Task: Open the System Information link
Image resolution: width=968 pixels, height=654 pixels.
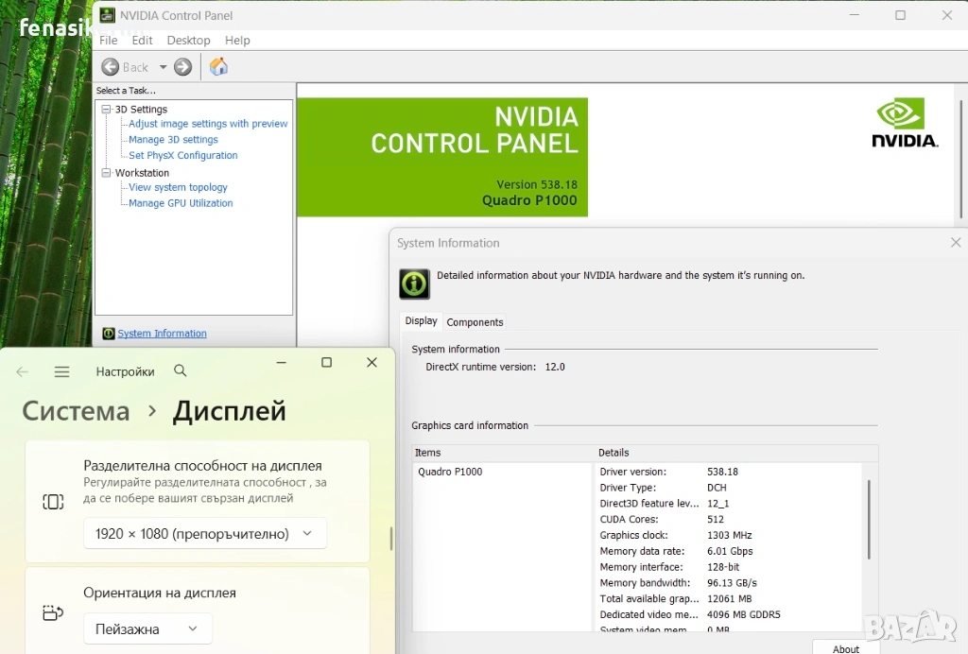Action: [x=162, y=334]
